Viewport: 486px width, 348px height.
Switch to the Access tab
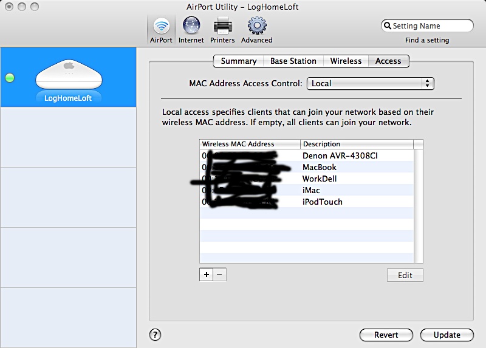pos(388,61)
